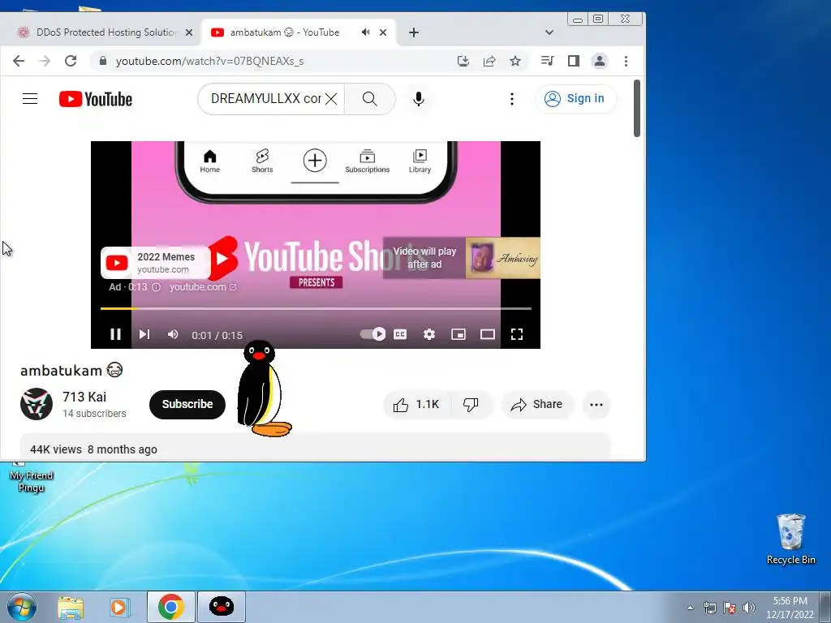Click the Sign in button
Image resolution: width=831 pixels, height=623 pixels.
(x=576, y=98)
